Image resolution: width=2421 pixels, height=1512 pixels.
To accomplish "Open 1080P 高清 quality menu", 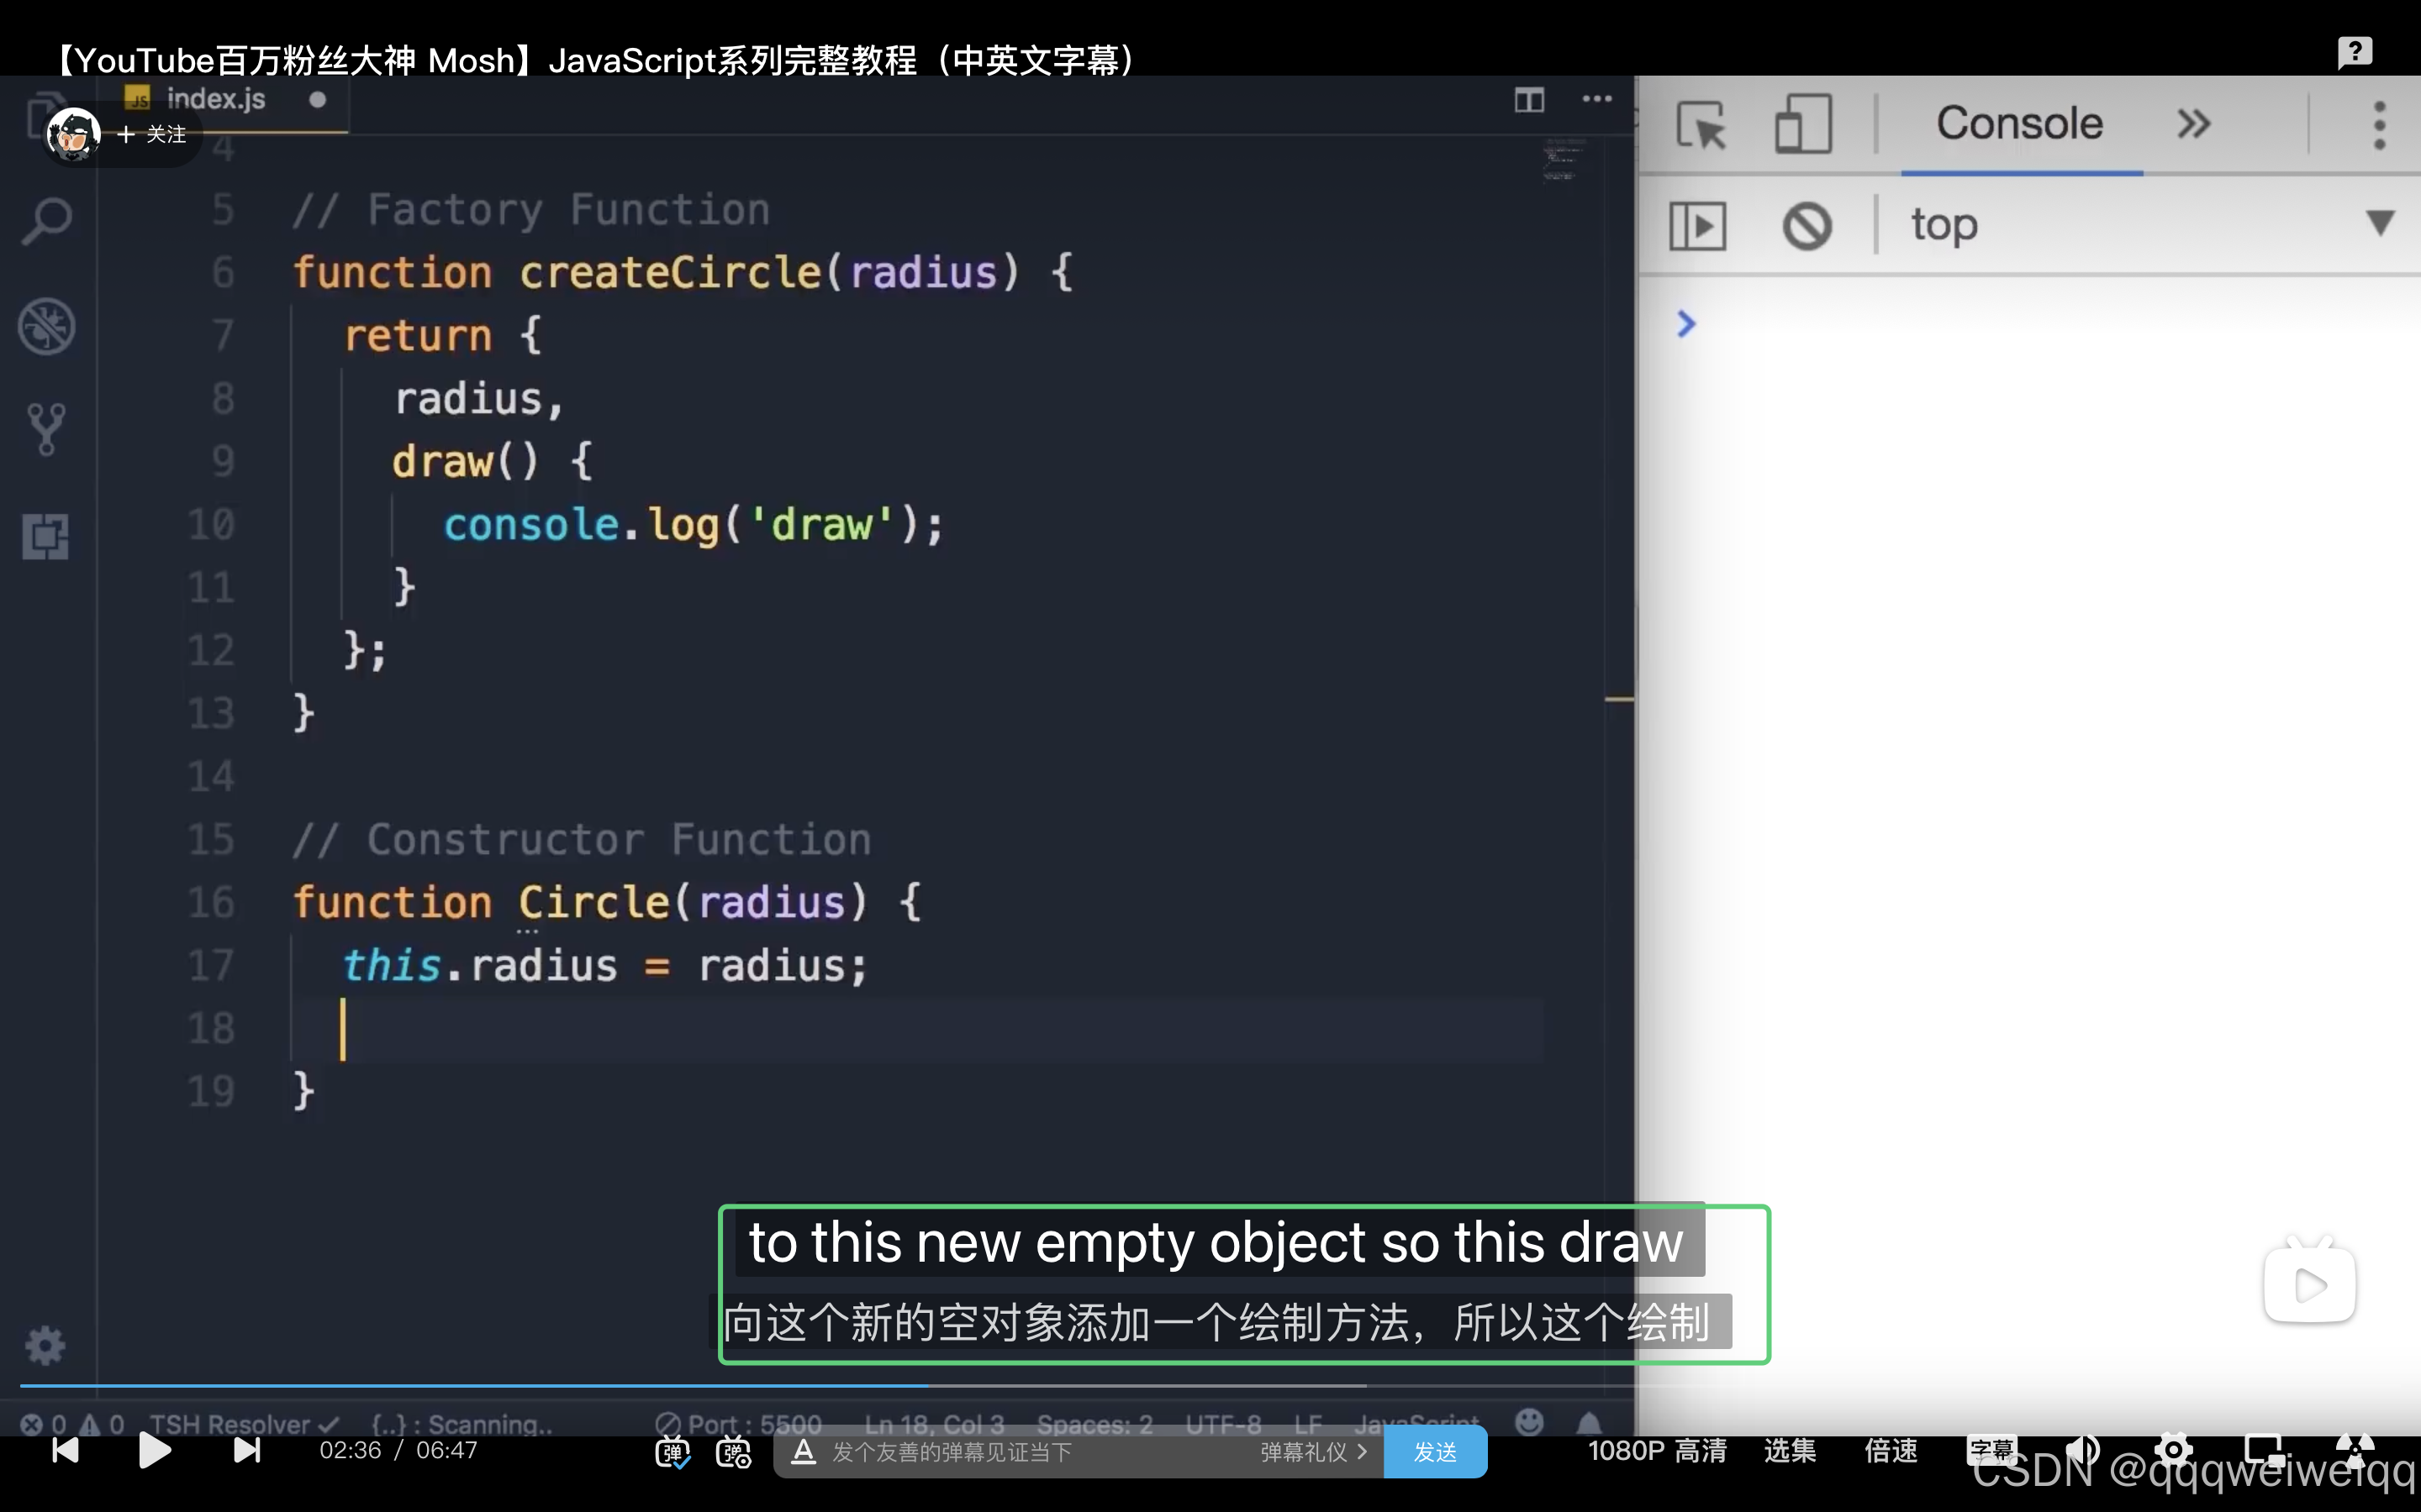I will pos(1657,1451).
